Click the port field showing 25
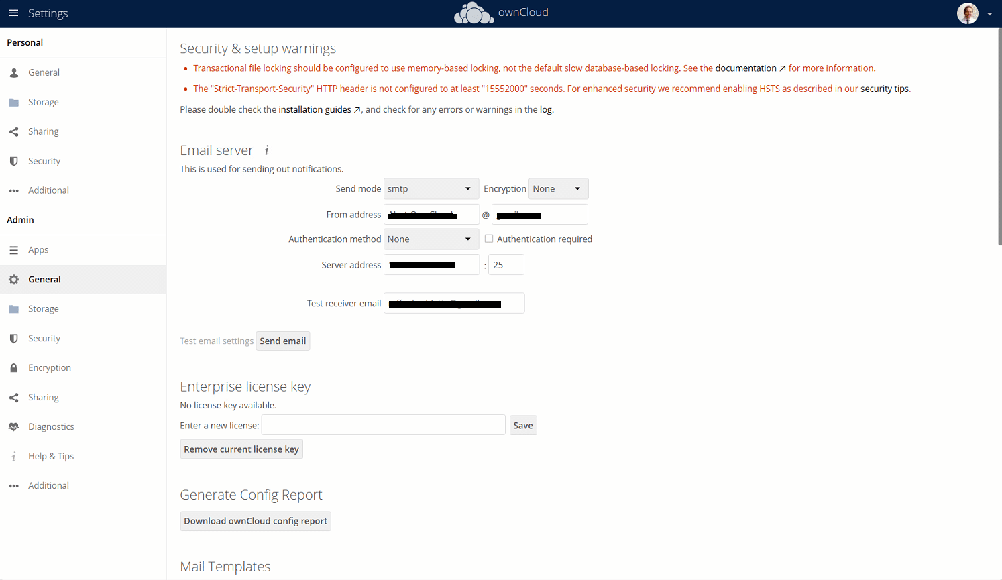Image resolution: width=1002 pixels, height=580 pixels. click(506, 265)
